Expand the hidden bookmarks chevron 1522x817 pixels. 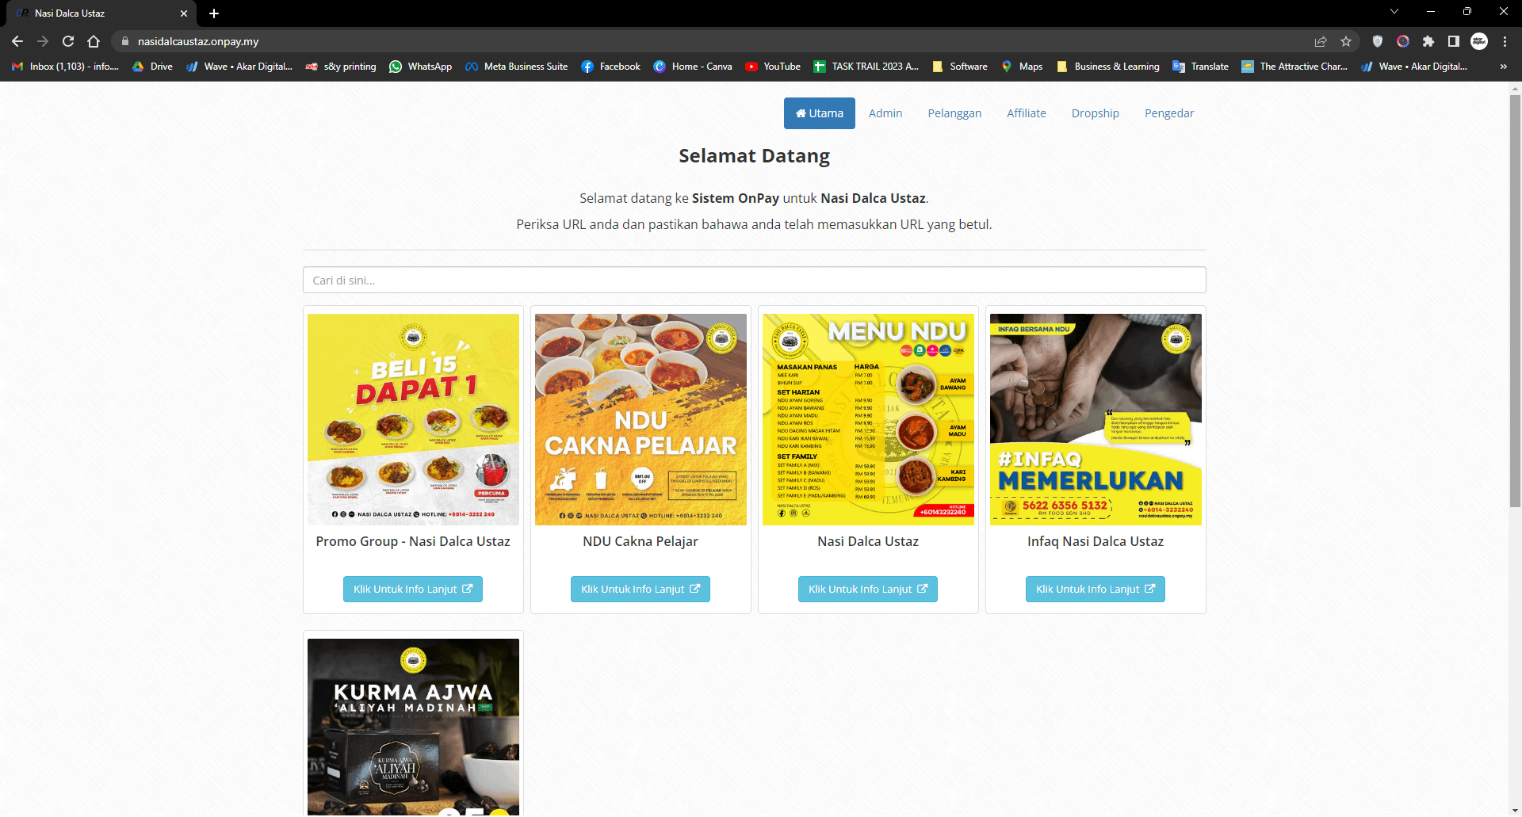[1504, 67]
